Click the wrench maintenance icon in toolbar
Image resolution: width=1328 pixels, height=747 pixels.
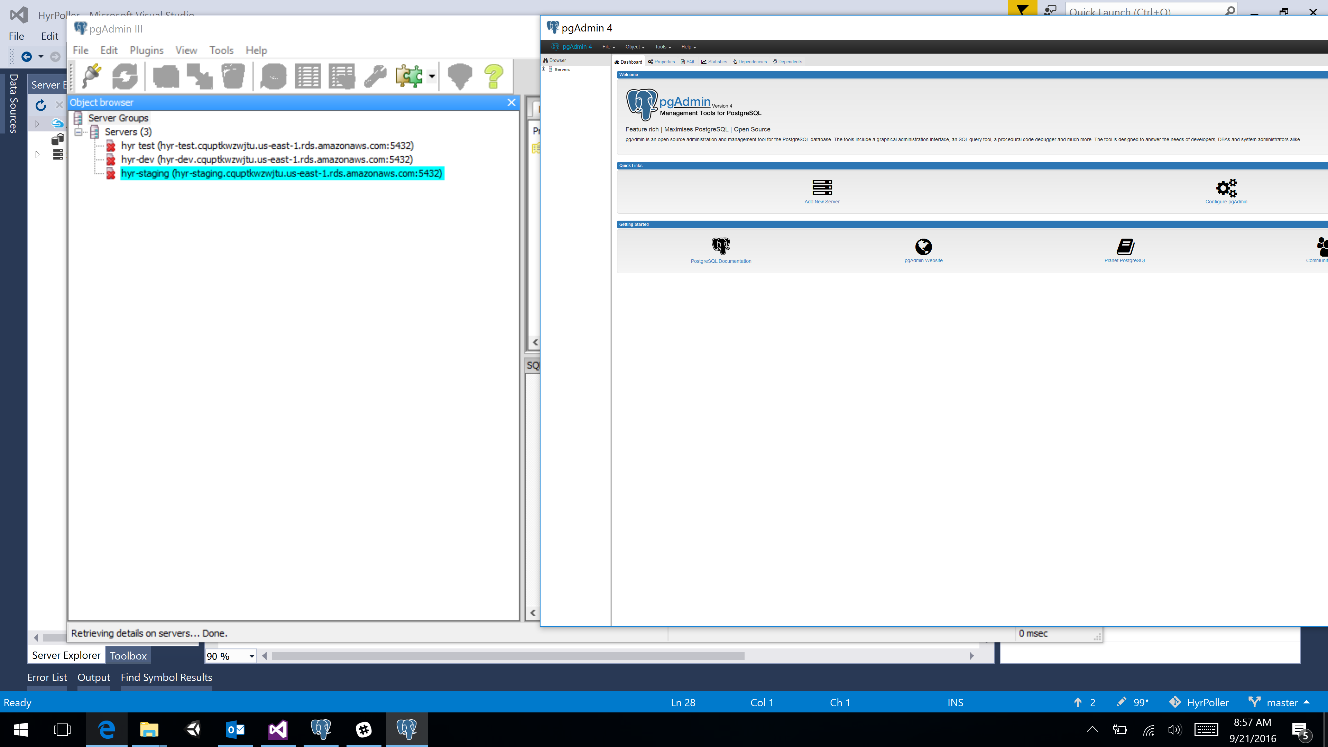(375, 76)
